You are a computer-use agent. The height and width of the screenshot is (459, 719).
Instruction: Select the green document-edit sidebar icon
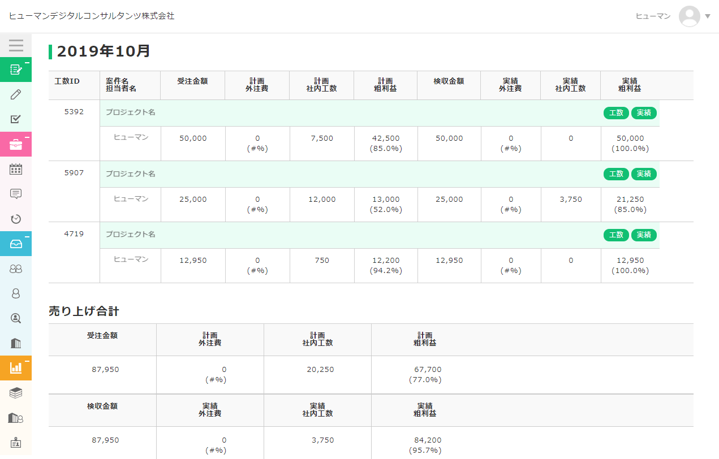16,70
